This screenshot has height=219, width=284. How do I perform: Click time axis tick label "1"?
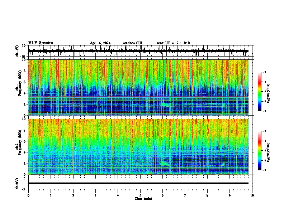click(51, 195)
